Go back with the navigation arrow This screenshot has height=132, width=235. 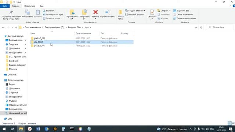(3, 27)
